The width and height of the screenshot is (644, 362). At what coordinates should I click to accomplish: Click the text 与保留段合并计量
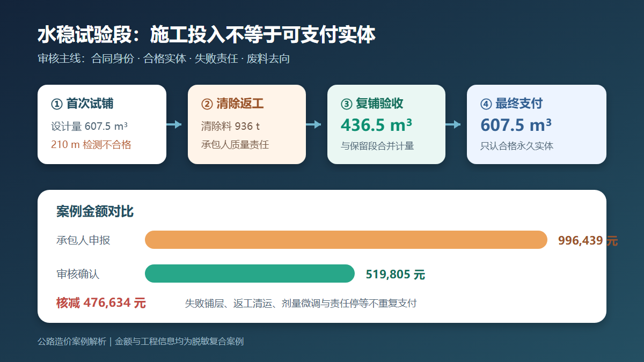[x=377, y=146]
